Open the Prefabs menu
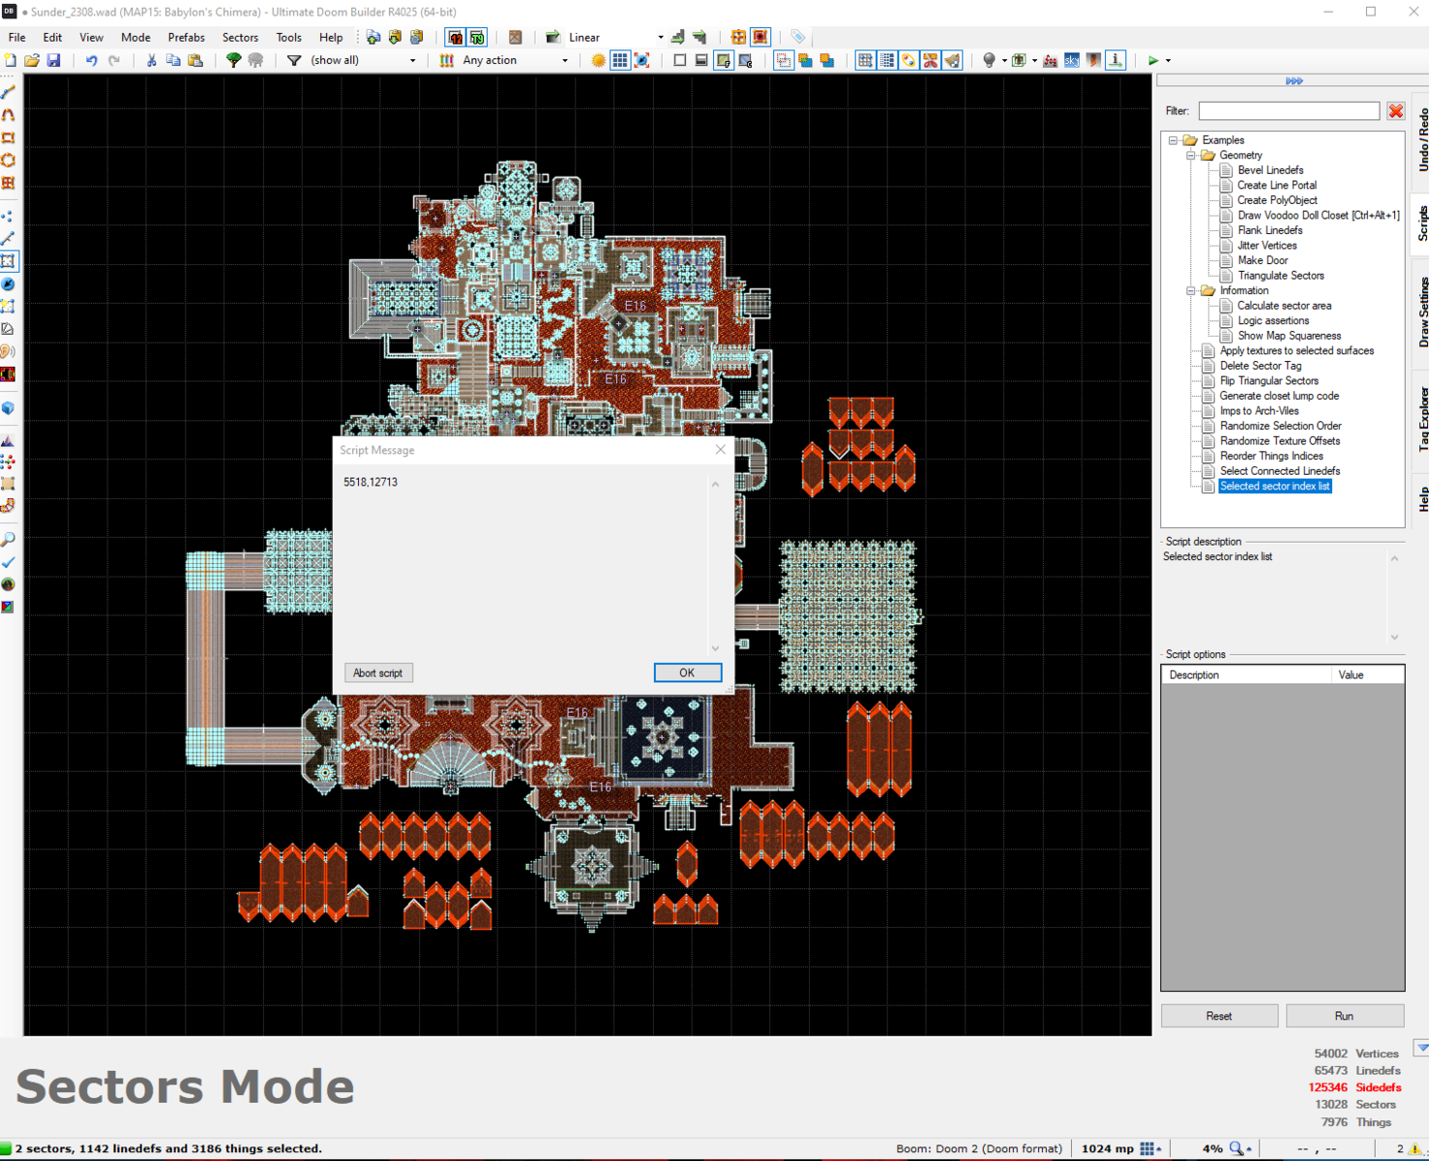 tap(186, 37)
